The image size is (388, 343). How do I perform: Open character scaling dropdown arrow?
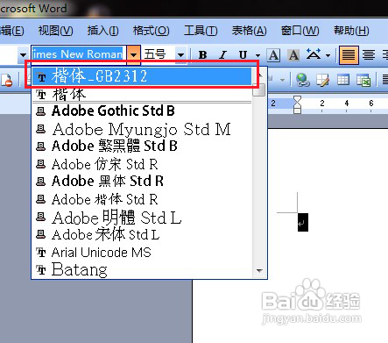click(328, 55)
